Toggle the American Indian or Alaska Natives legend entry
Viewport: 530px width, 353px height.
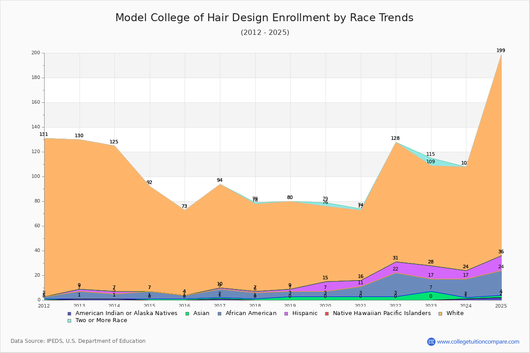tap(122, 313)
